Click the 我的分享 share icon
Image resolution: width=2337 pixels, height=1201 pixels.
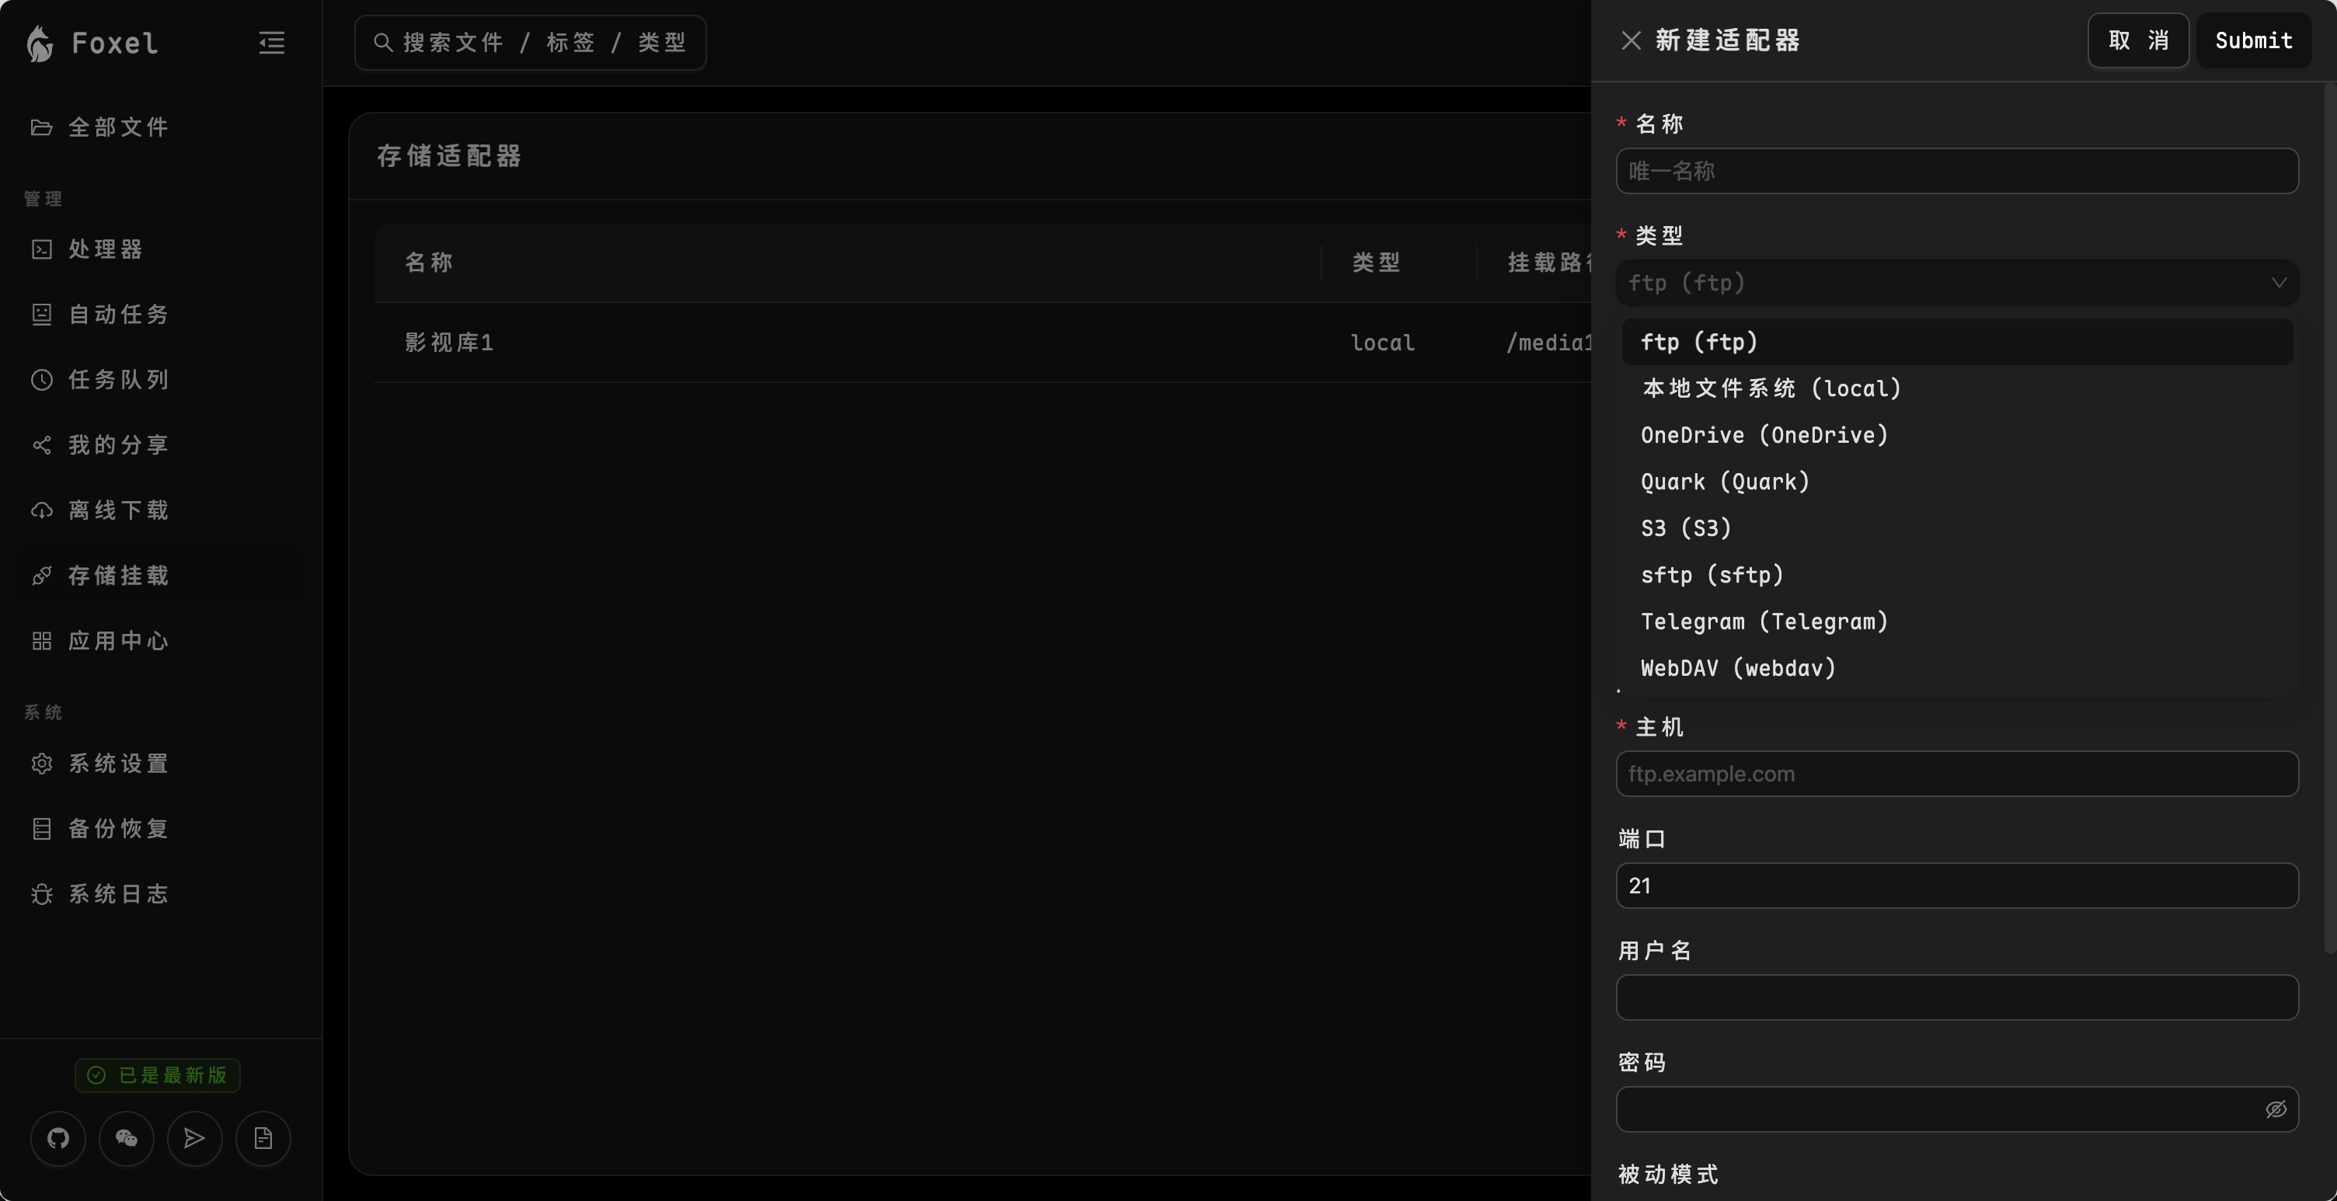coord(41,445)
